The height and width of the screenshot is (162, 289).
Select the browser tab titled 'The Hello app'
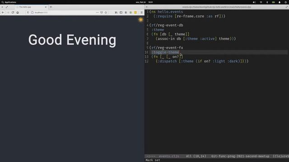coord(31,7)
